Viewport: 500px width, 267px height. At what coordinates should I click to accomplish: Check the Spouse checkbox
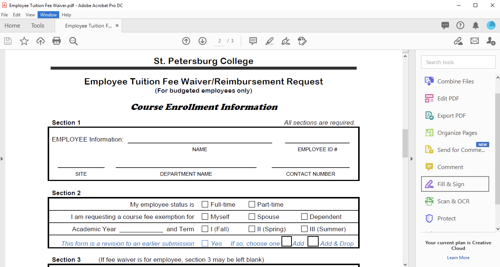(252, 216)
